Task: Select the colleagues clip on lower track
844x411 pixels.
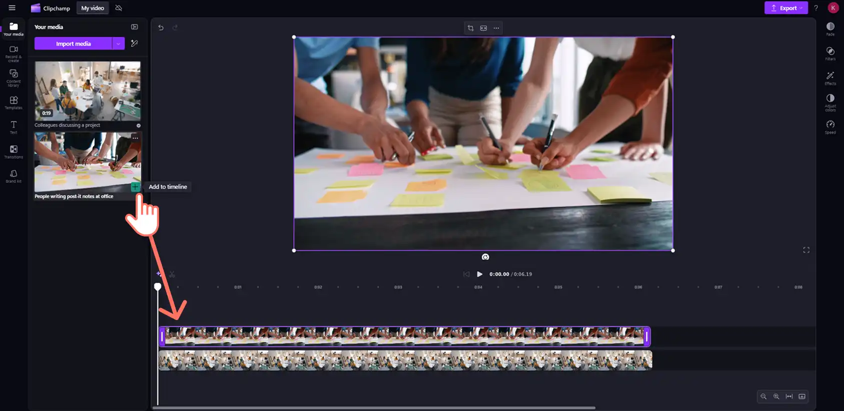Action: [x=405, y=360]
